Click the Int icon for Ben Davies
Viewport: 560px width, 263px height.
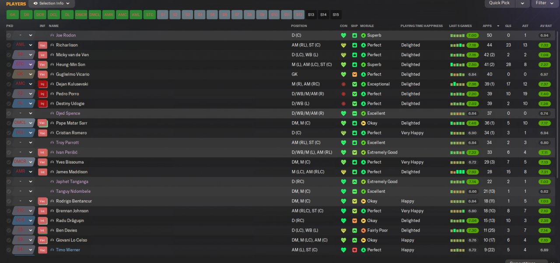(42, 230)
